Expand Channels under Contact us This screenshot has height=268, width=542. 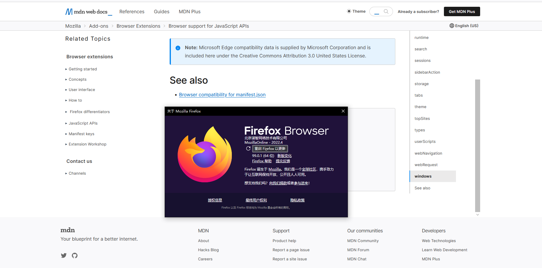pyautogui.click(x=76, y=173)
